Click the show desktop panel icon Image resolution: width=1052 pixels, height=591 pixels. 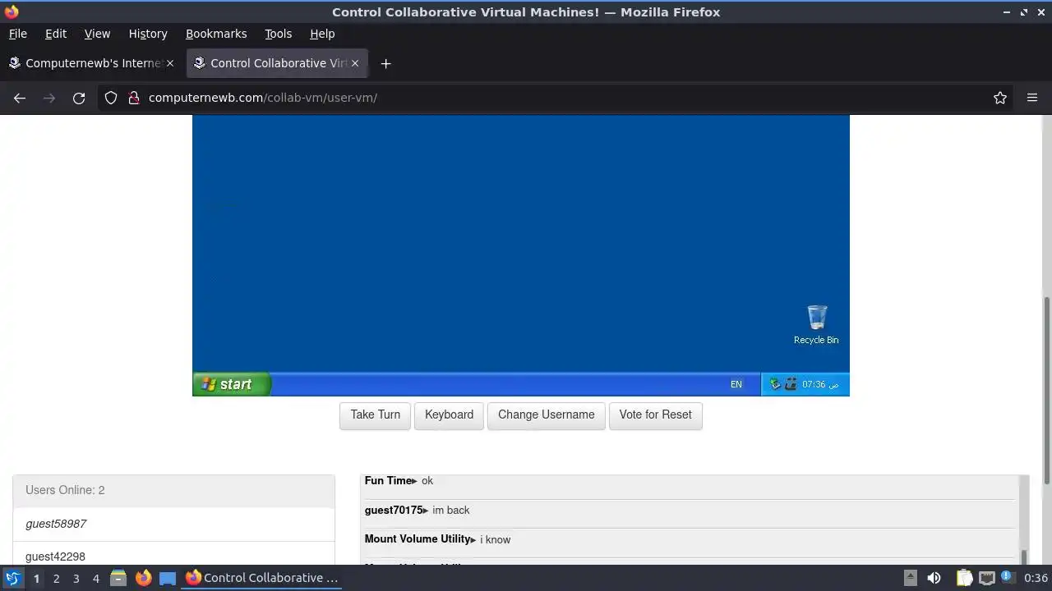pyautogui.click(x=168, y=578)
